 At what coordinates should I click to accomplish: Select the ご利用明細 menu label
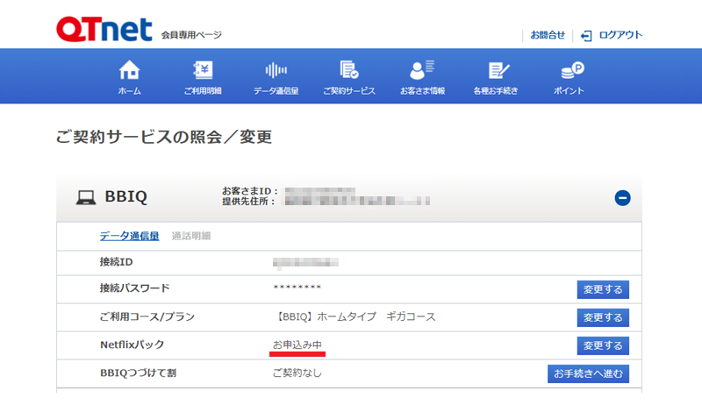click(x=203, y=91)
